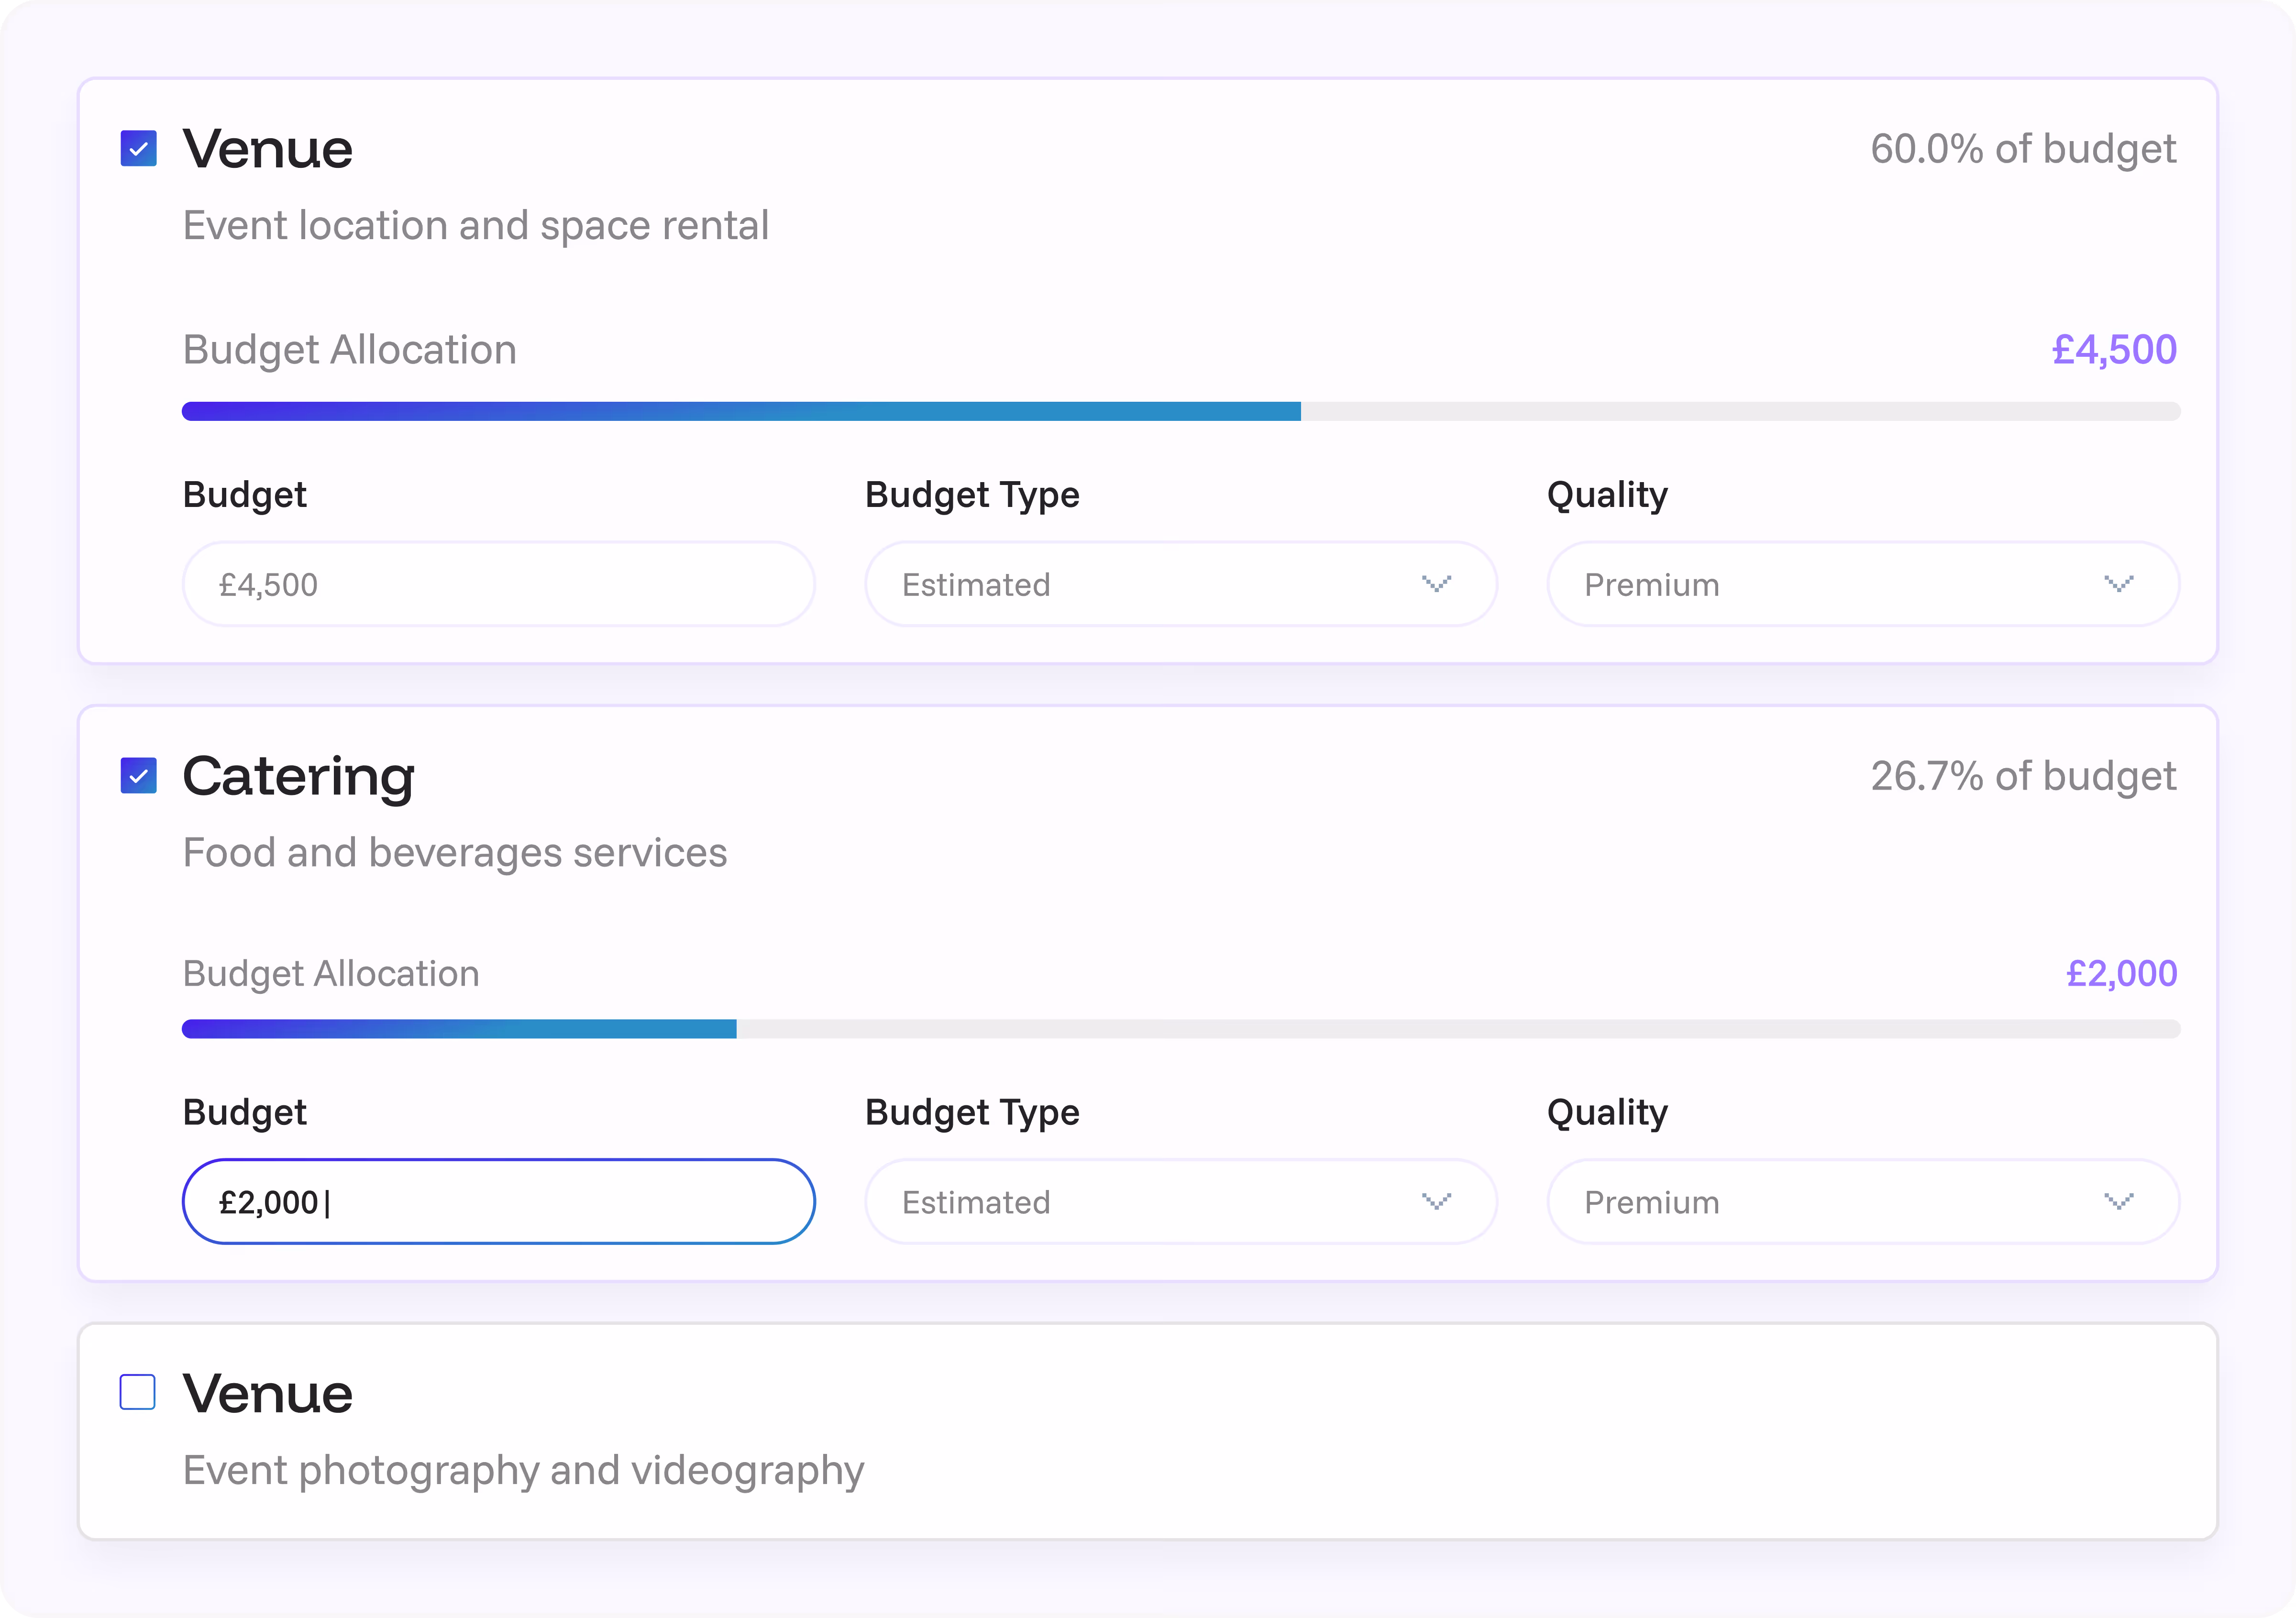
Task: Click the purple £2,000 allocation amount
Action: coord(2120,974)
